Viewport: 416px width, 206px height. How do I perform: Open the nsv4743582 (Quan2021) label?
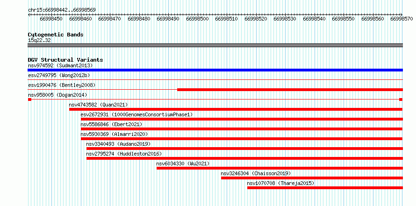[99, 105]
